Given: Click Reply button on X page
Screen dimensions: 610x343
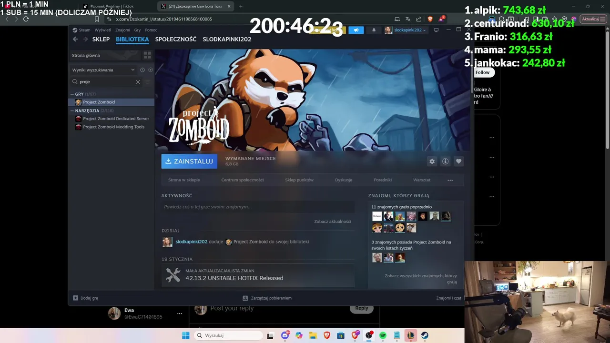Looking at the screenshot, I should tap(362, 308).
